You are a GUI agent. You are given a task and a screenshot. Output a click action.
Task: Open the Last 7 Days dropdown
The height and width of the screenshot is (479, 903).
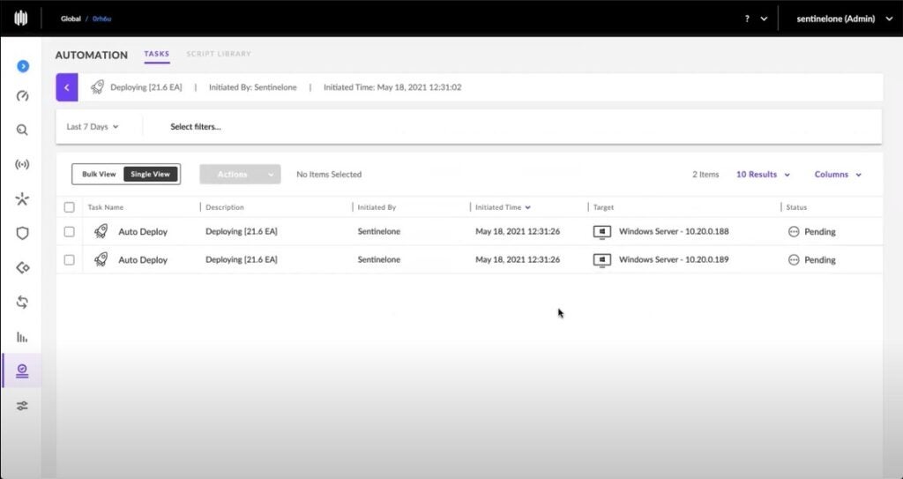coord(93,127)
